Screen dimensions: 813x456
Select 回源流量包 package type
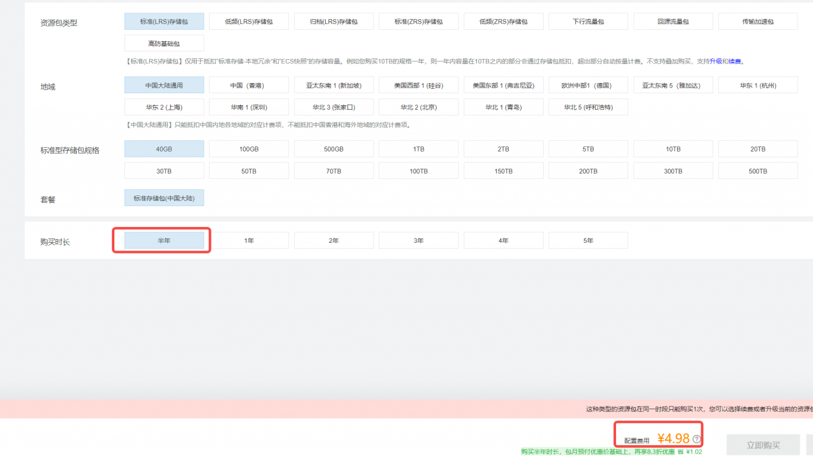[673, 22]
